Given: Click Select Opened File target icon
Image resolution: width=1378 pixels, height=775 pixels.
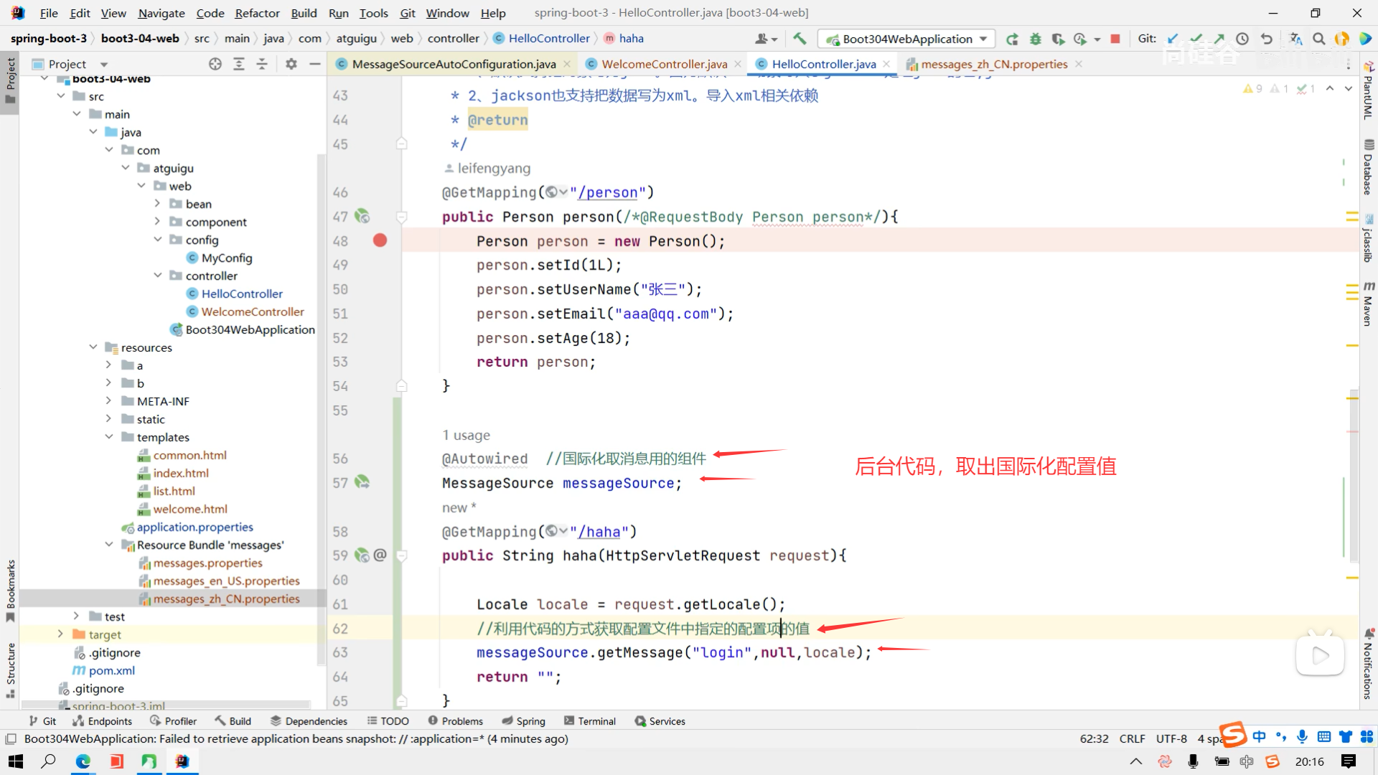Looking at the screenshot, I should [x=215, y=64].
